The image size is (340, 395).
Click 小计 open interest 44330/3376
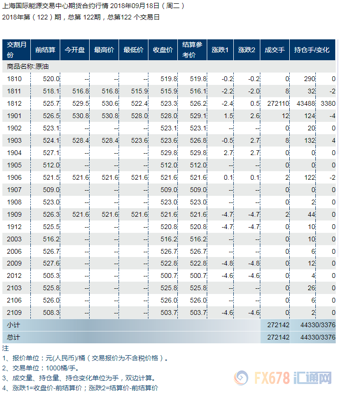(318, 325)
